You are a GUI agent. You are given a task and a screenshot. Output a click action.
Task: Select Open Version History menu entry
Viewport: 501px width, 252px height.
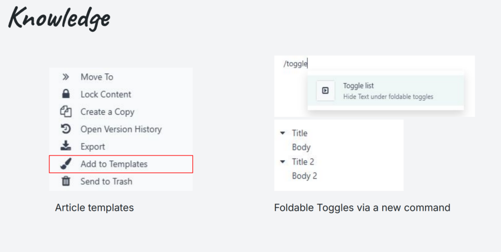(121, 129)
